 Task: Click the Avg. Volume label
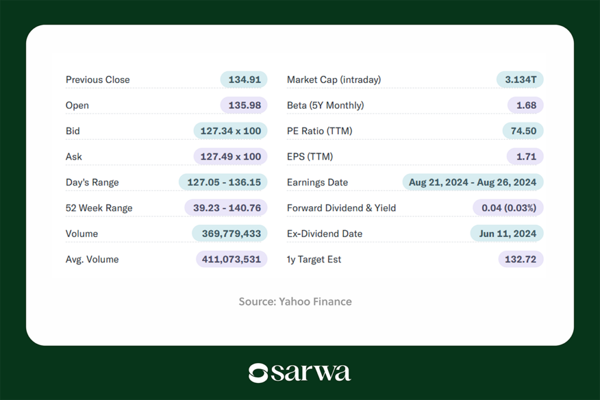pyautogui.click(x=92, y=259)
